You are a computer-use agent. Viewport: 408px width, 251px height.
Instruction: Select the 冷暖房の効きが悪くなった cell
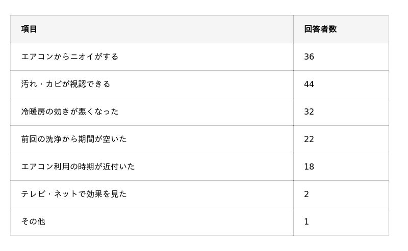70,111
